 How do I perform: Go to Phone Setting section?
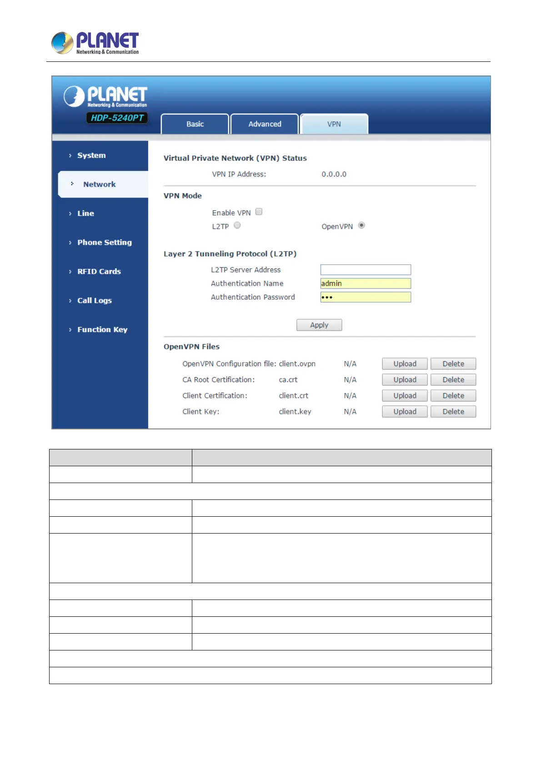tap(105, 242)
